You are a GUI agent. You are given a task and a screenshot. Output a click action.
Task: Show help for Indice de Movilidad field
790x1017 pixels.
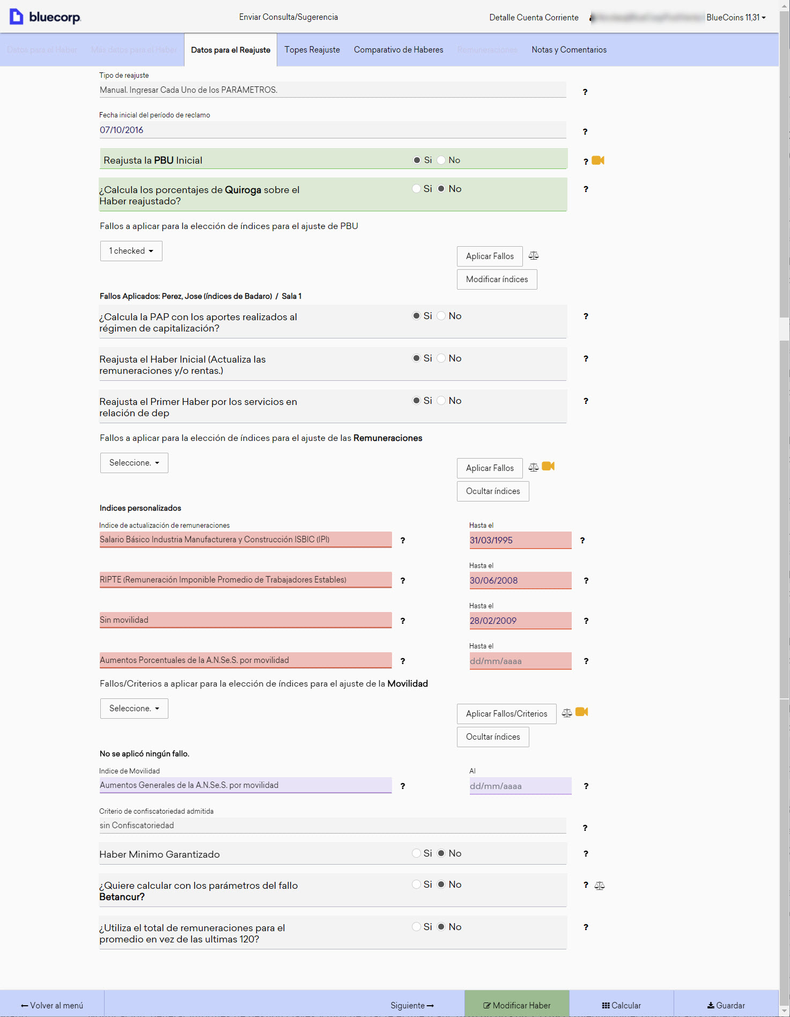(x=403, y=786)
